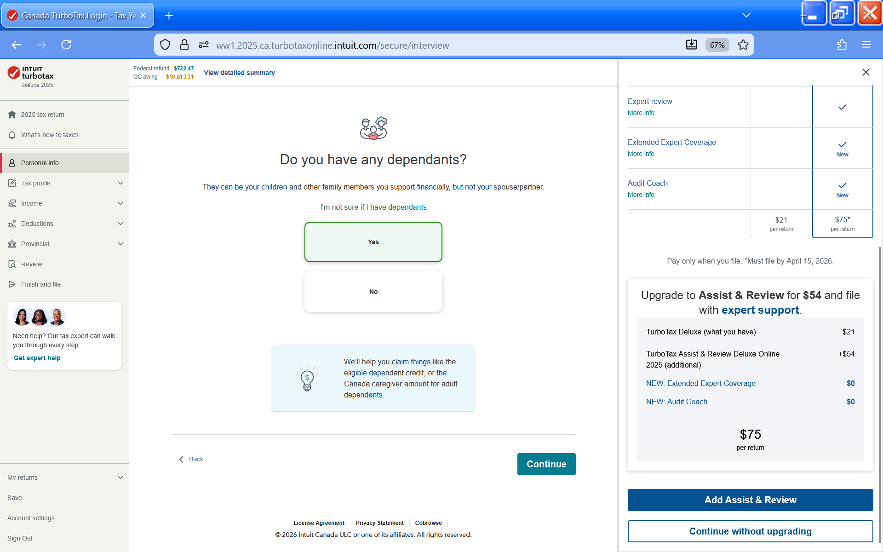The image size is (883, 552).
Task: Click the Back arrow link
Action: tap(191, 459)
